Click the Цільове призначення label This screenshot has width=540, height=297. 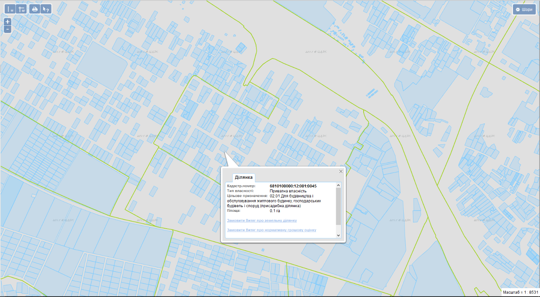point(247,196)
